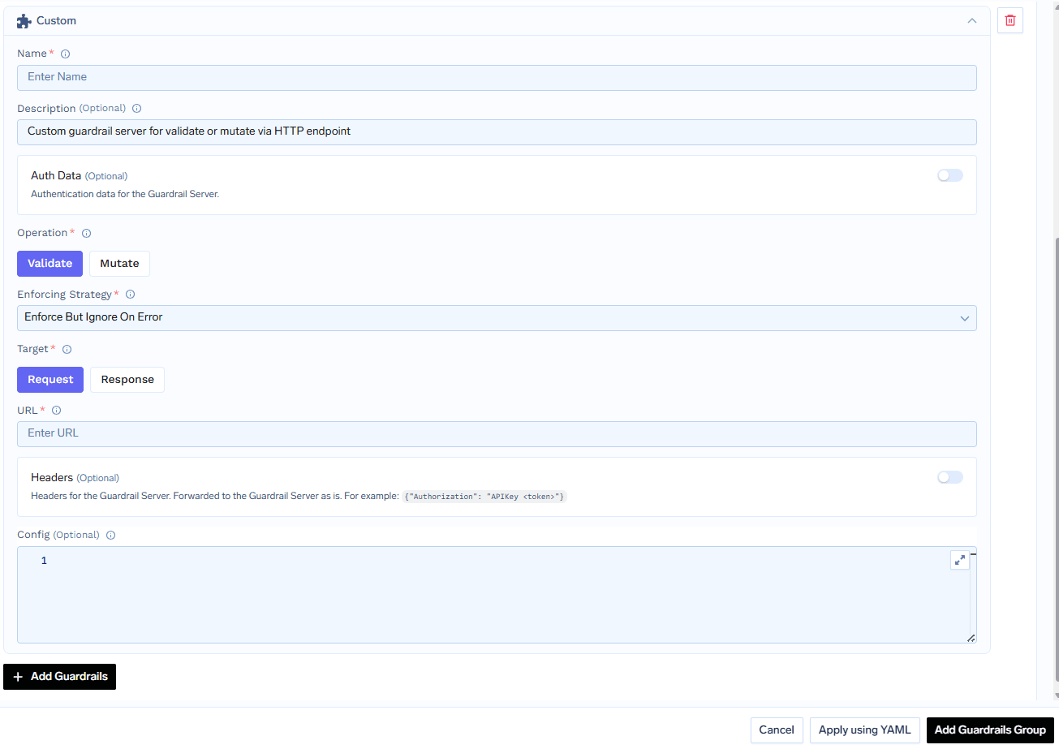1059x749 pixels.
Task: Open info tooltip next to Description
Action: coord(137,109)
